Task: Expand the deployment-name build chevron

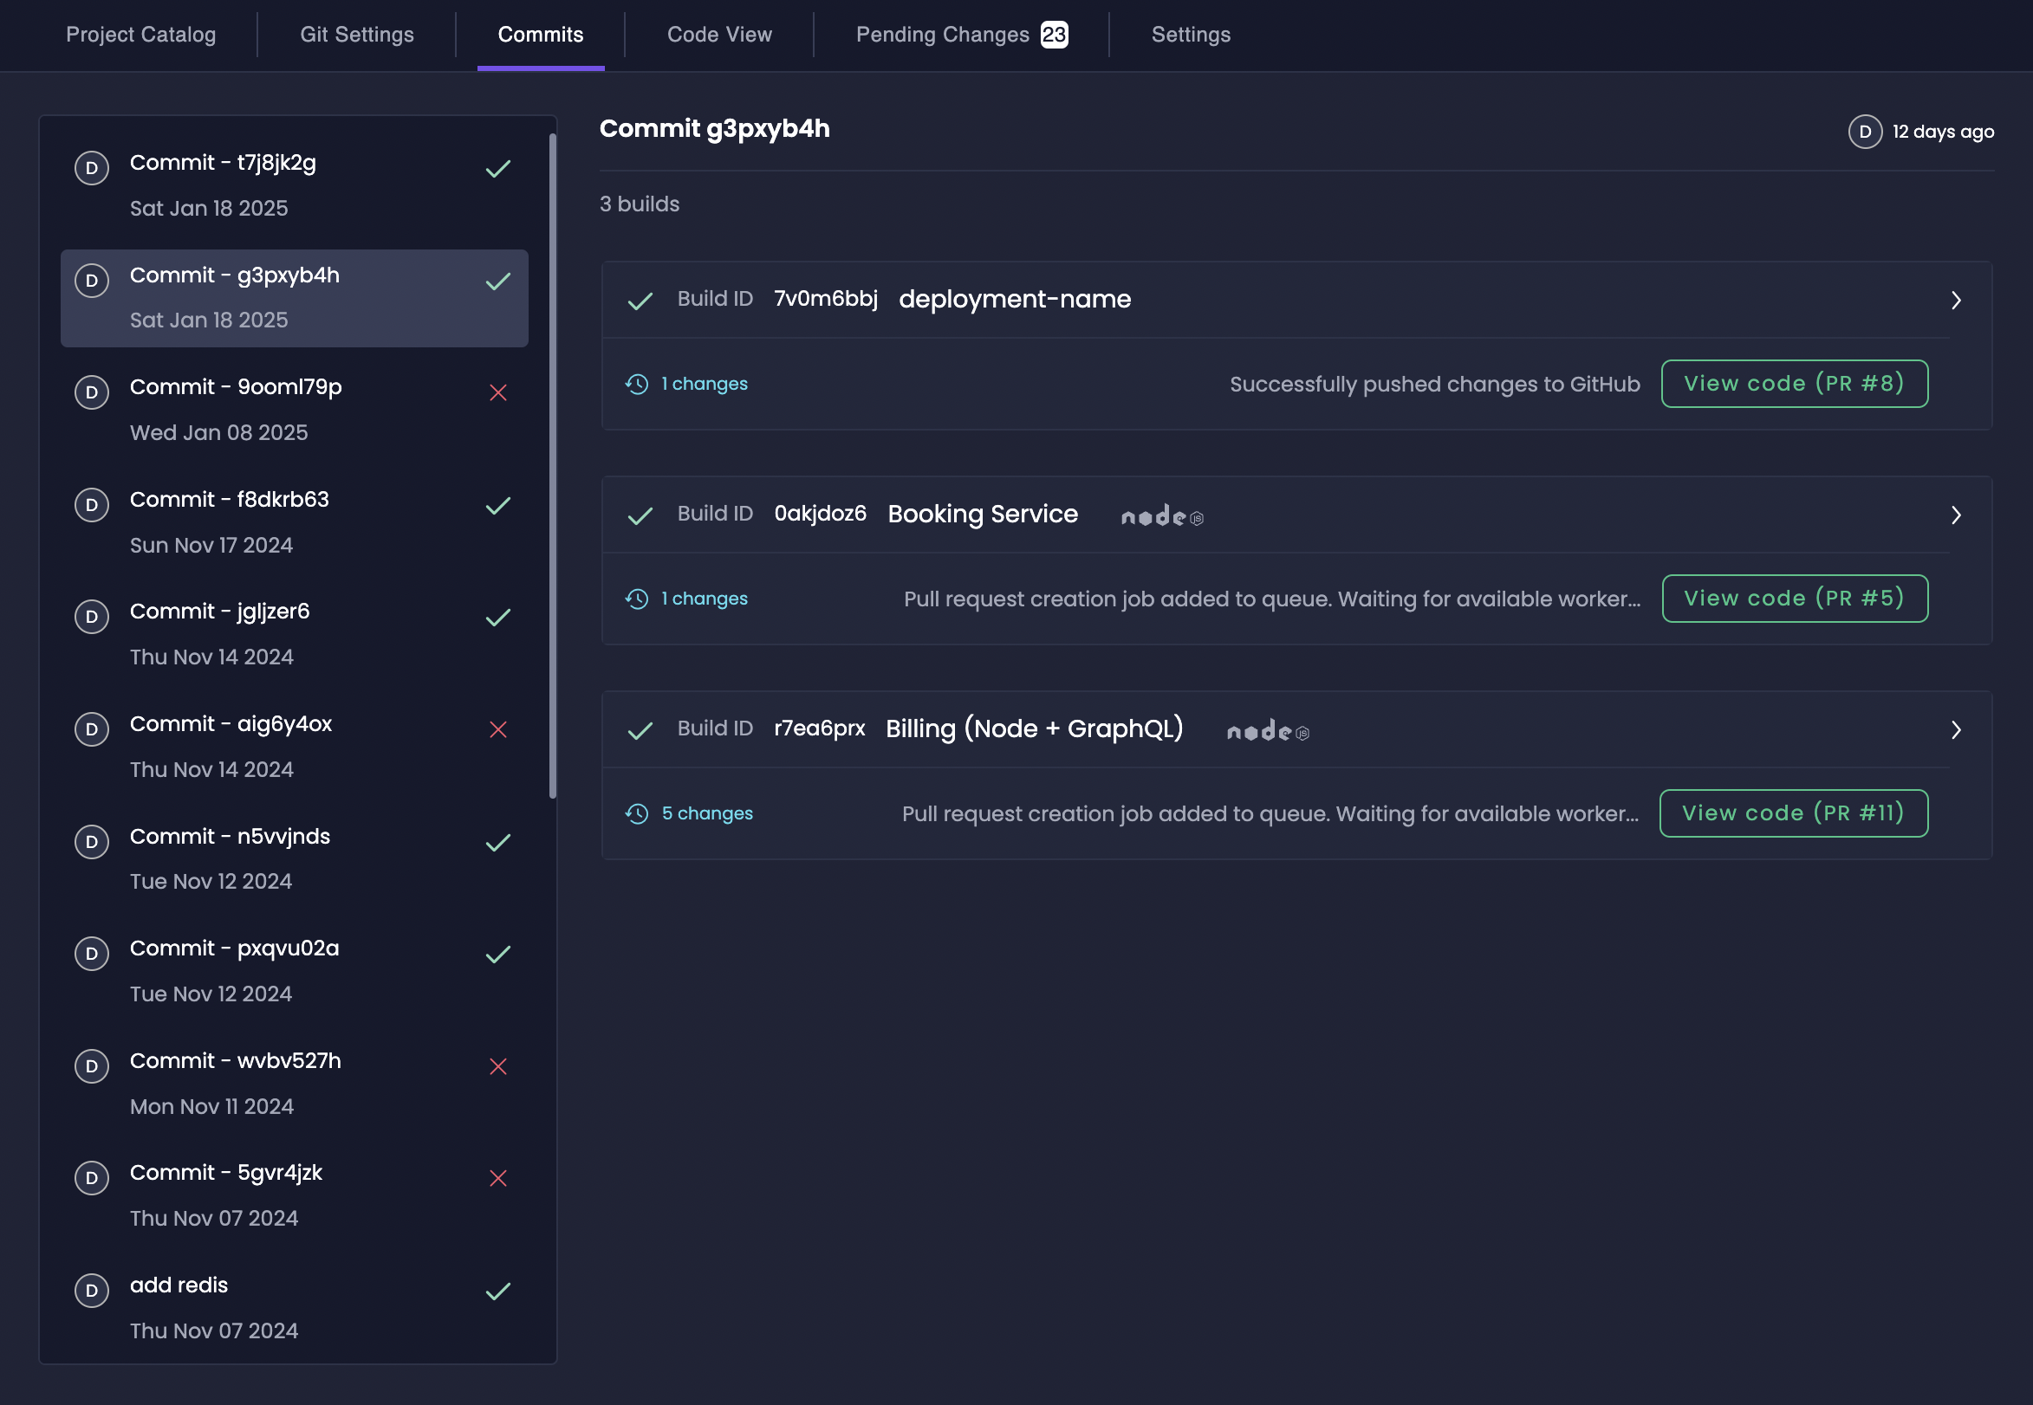Action: tap(1956, 301)
